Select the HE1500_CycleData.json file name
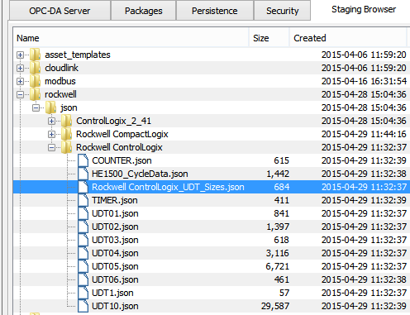 [x=140, y=174]
